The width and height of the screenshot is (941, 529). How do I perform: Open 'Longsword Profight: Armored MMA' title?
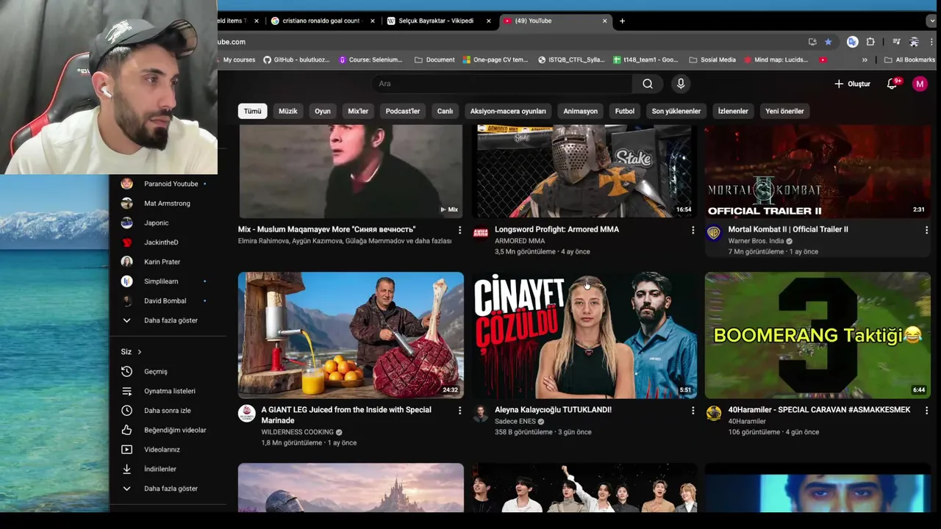[x=557, y=229]
